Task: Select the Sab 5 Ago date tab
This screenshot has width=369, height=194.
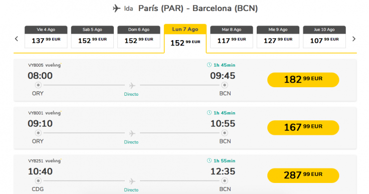Action: tap(92, 37)
